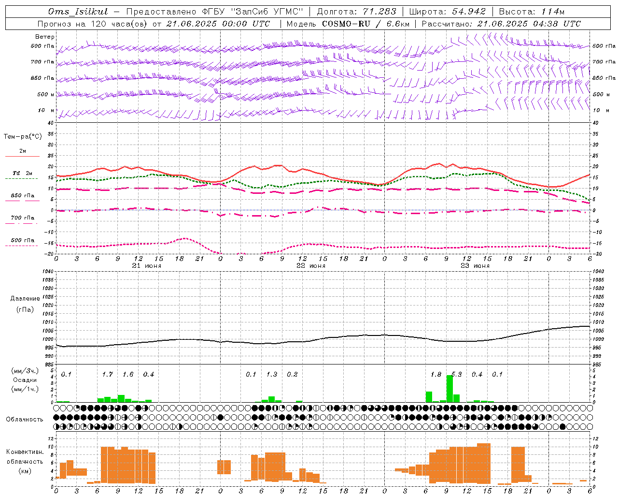Click the Конвективн. облачность (км) label
Image resolution: width=618 pixels, height=495 pixels.
point(25,461)
